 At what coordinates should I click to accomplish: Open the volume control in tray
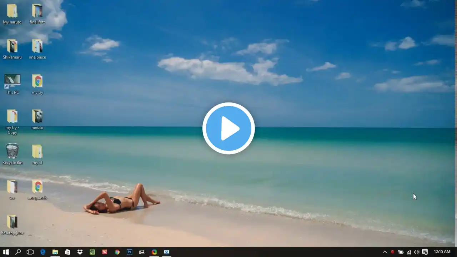(x=416, y=252)
